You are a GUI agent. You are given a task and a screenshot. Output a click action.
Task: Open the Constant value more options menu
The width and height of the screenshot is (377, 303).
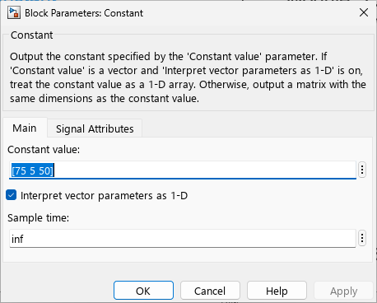[x=362, y=170]
